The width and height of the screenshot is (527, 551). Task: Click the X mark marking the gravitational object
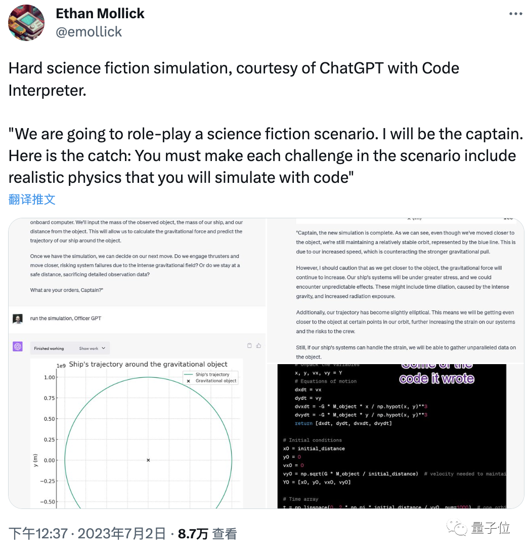click(148, 460)
